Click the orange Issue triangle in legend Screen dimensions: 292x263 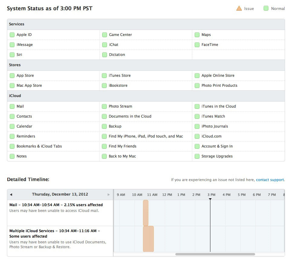point(239,8)
